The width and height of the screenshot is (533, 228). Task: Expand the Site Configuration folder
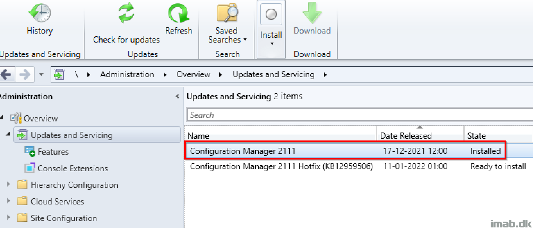[x=9, y=218]
